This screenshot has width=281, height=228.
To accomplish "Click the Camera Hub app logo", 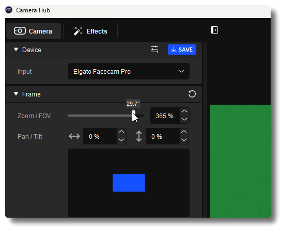I will [9, 10].
